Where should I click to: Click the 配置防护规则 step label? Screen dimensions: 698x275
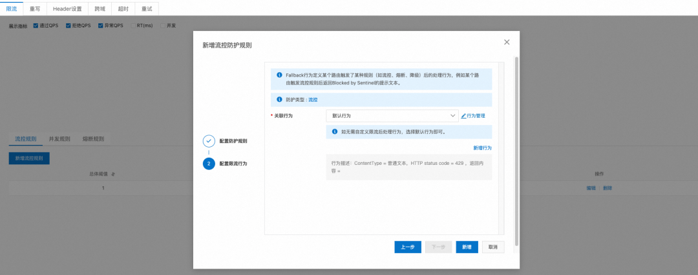click(x=233, y=141)
